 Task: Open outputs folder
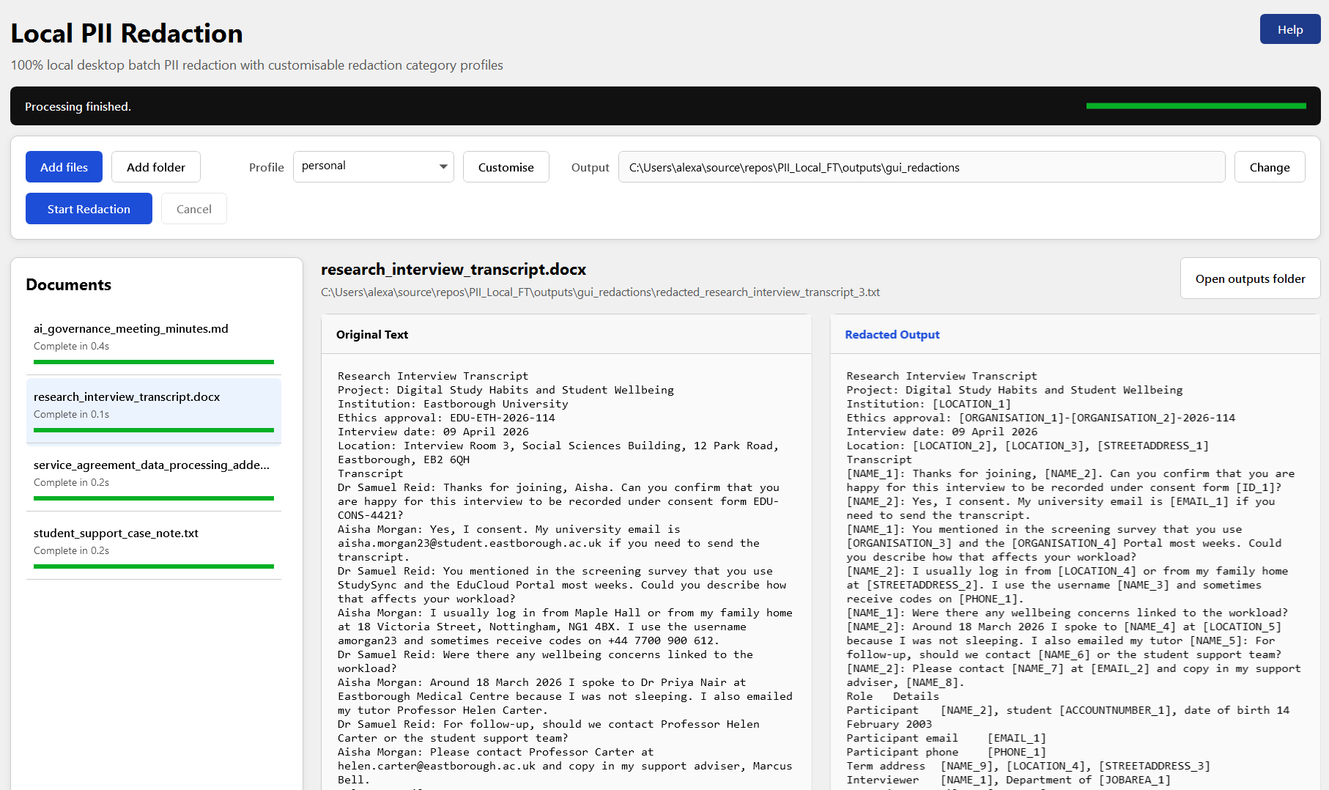1250,278
